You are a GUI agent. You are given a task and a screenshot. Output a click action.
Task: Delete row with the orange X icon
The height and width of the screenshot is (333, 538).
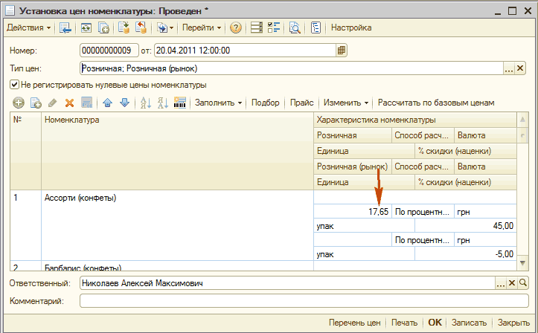[70, 103]
